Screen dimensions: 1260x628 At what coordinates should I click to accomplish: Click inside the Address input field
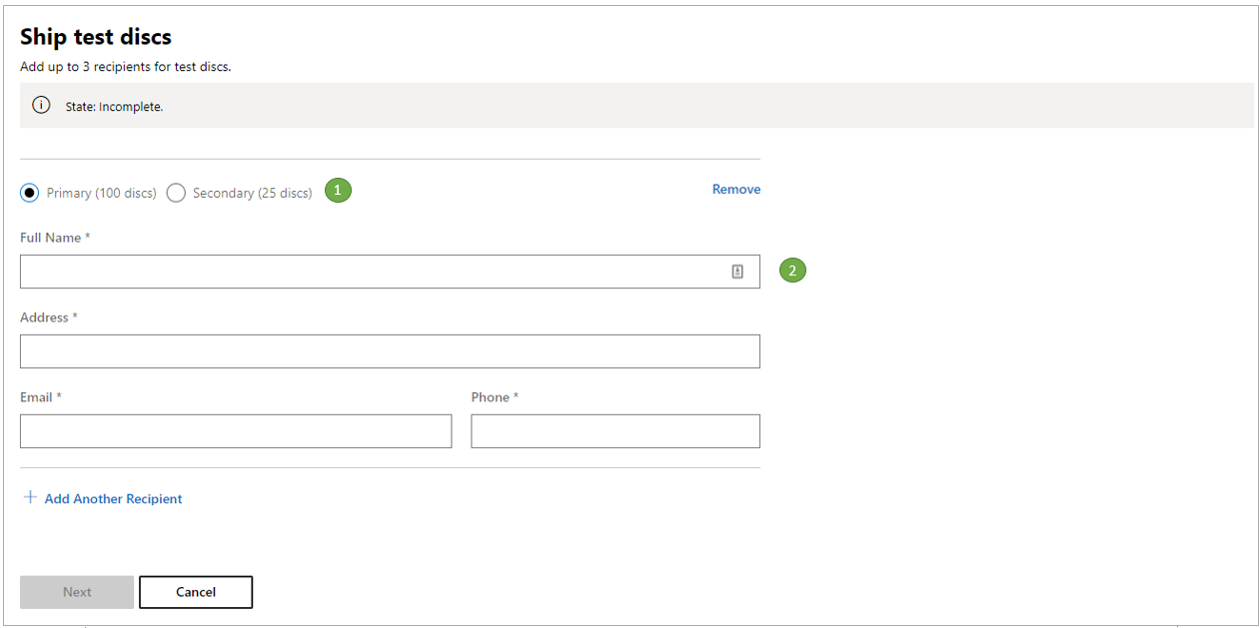click(390, 350)
